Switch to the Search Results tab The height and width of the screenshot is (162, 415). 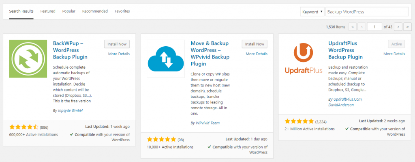[21, 11]
